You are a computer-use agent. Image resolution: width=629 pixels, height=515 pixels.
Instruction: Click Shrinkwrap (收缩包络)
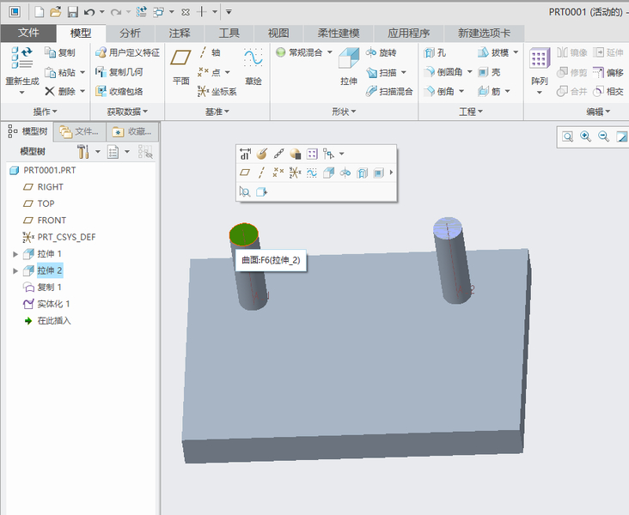[x=119, y=91]
